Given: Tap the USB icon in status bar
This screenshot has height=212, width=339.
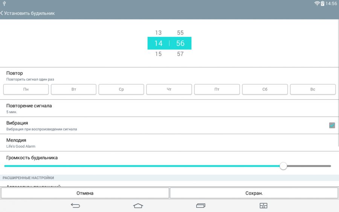Looking at the screenshot, I should 4,3.
